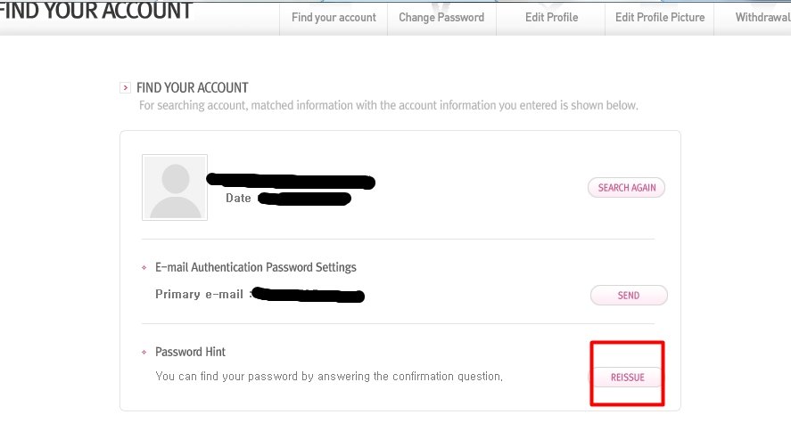The width and height of the screenshot is (791, 439).
Task: Open the Find your account tab
Action: (x=334, y=18)
